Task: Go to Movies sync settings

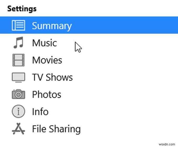Action: pyautogui.click(x=47, y=60)
